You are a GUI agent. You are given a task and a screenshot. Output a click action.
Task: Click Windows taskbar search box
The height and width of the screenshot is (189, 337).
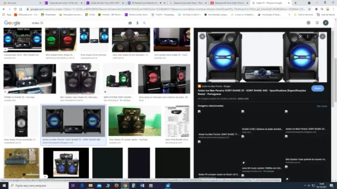coord(38,185)
